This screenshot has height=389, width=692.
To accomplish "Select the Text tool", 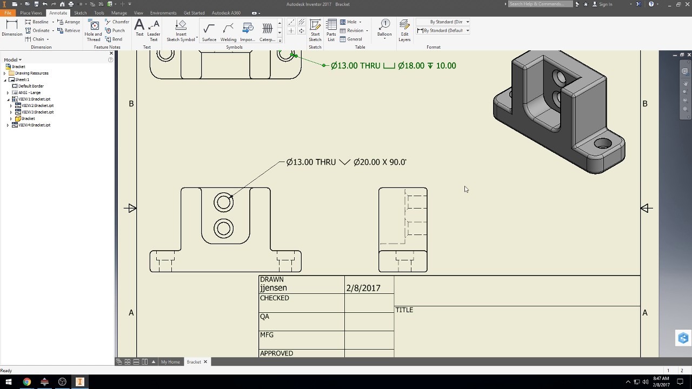I will [139, 29].
